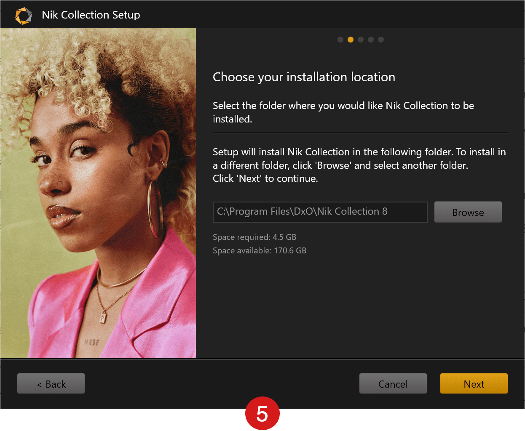Viewport: 525px width, 431px height.
Task: Click the Nik Collection logo icon
Action: [x=24, y=16]
